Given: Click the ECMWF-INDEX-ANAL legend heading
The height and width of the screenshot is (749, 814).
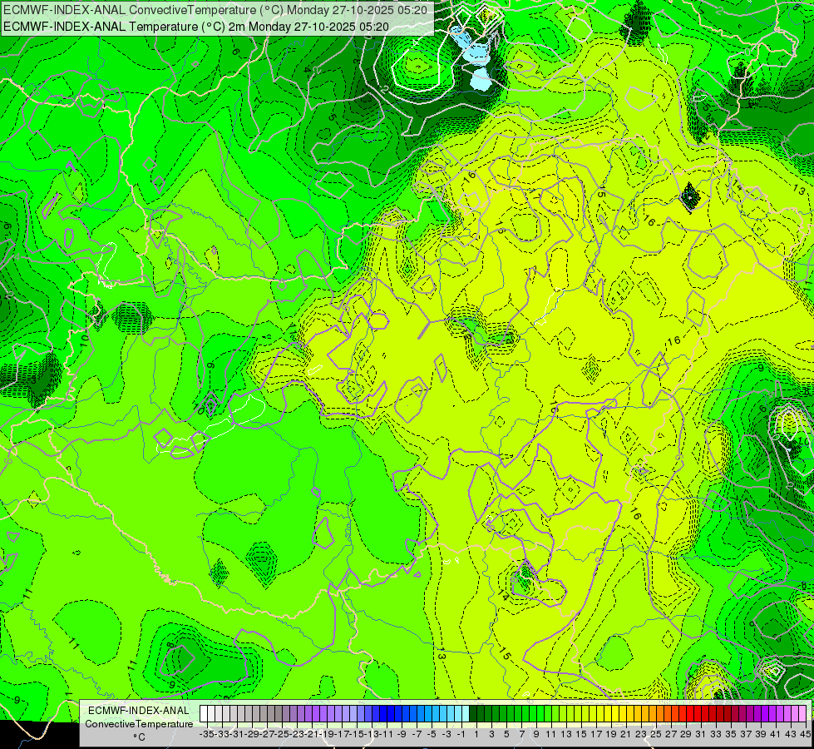Looking at the screenshot, I should (x=139, y=711).
